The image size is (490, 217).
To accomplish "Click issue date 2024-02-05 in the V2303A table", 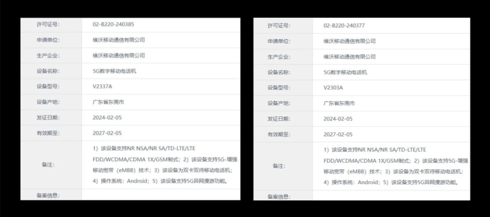I will 338,119.
